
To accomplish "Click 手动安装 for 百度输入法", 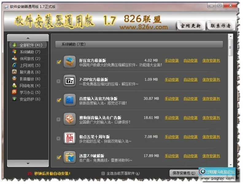I will tap(172, 98).
